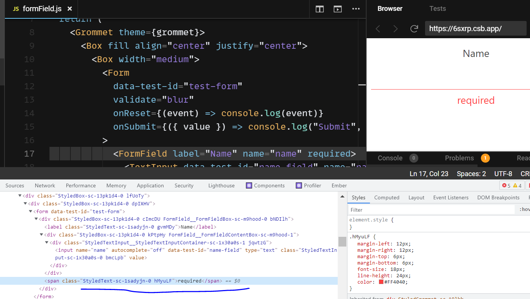Image resolution: width=530 pixels, height=299 pixels.
Task: Click the split editor layout icon
Action: point(319,9)
